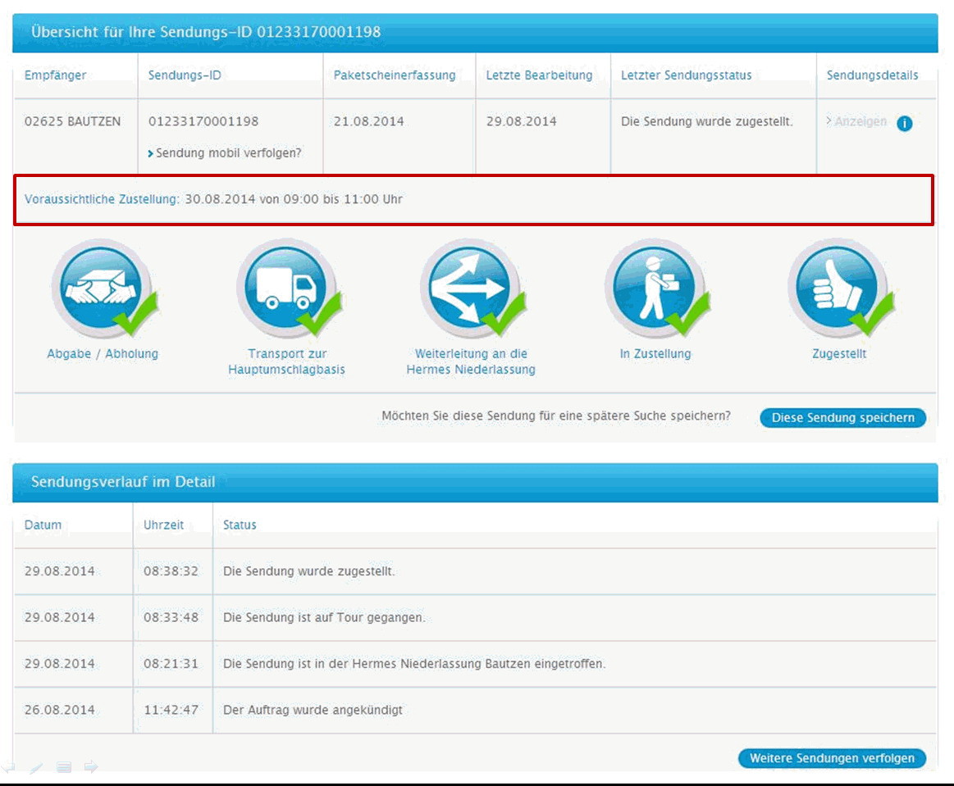954x786 pixels.
Task: Click 'Möchten Sie diese Sendung... speichern?' text
Action: [x=556, y=416]
